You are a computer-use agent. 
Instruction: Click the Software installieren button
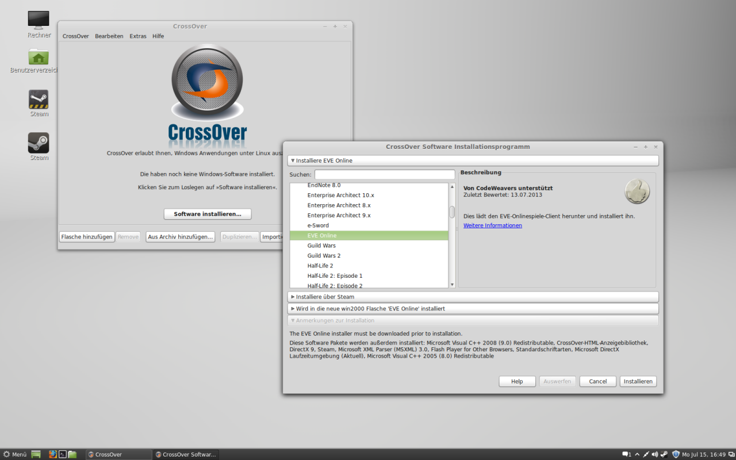208,214
